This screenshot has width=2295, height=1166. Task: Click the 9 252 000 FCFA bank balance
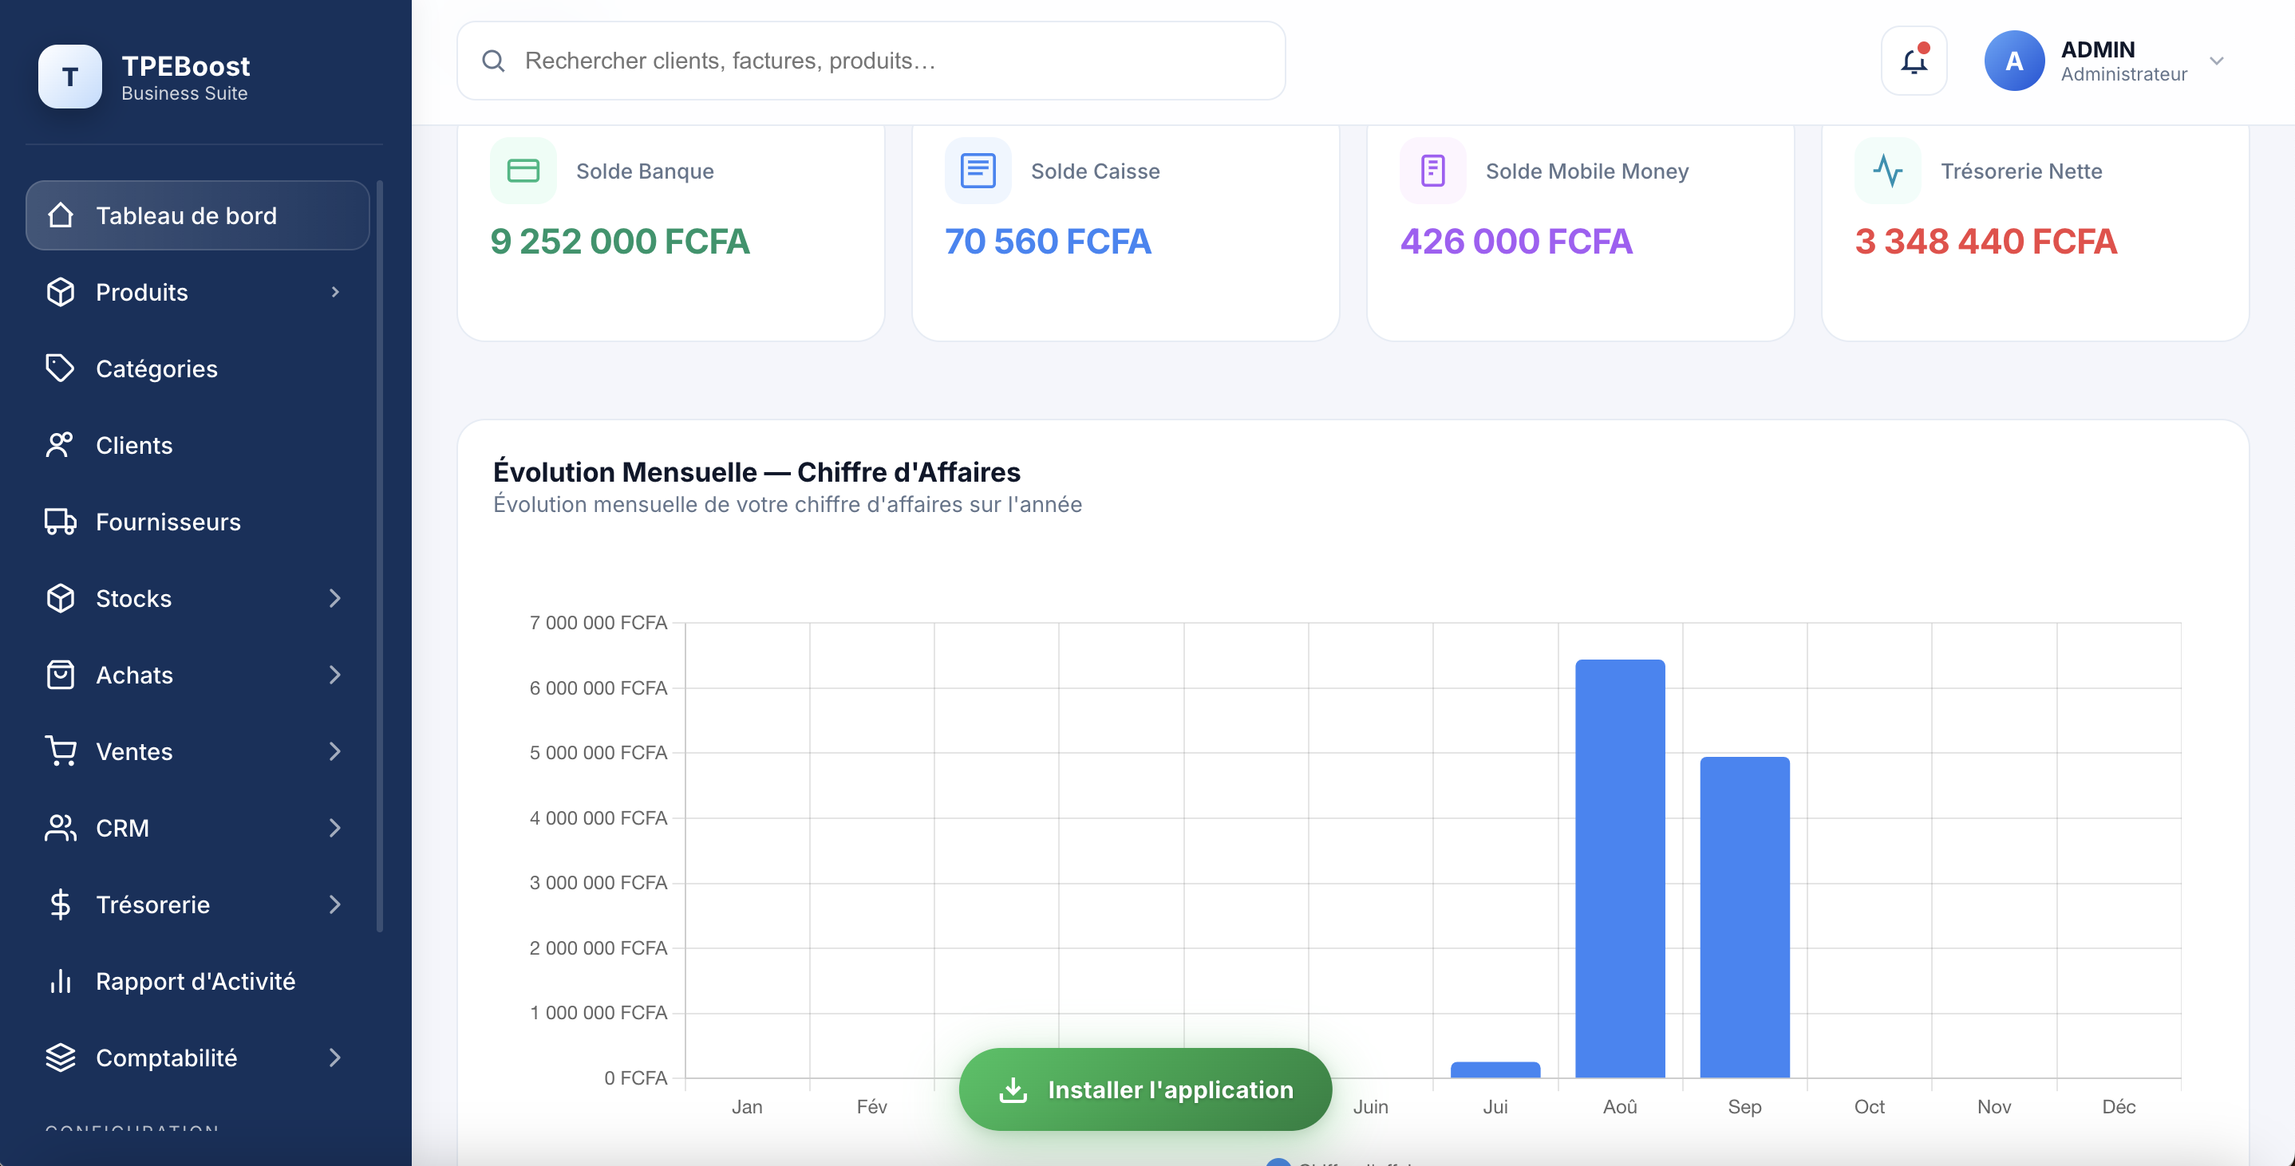[620, 242]
